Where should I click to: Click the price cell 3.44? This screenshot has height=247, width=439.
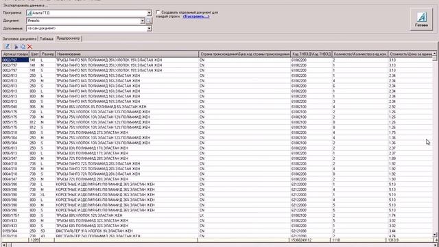pos(410,231)
